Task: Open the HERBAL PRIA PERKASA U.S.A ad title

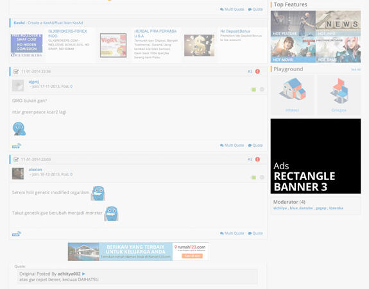Action: tap(155, 33)
